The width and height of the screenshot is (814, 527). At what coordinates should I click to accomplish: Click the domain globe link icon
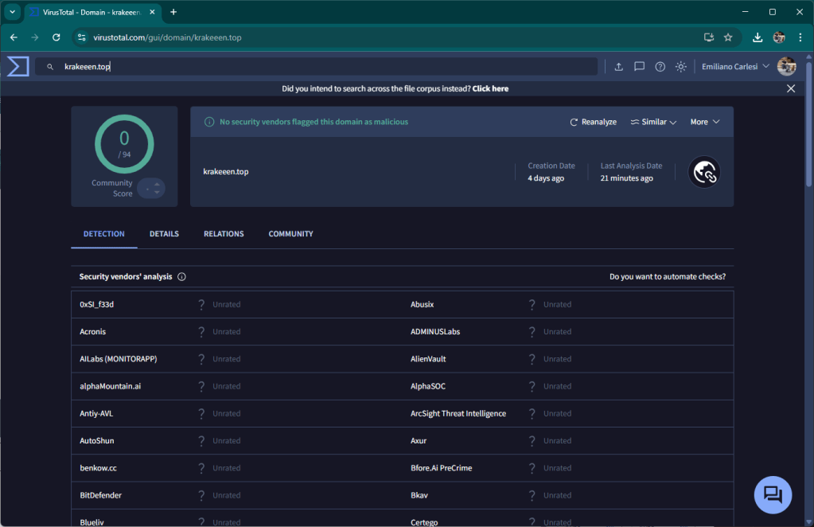coord(704,172)
